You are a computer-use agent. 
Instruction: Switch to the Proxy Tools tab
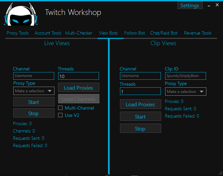coord(18,33)
